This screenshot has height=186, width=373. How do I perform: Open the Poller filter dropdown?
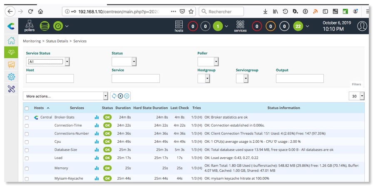click(x=208, y=62)
